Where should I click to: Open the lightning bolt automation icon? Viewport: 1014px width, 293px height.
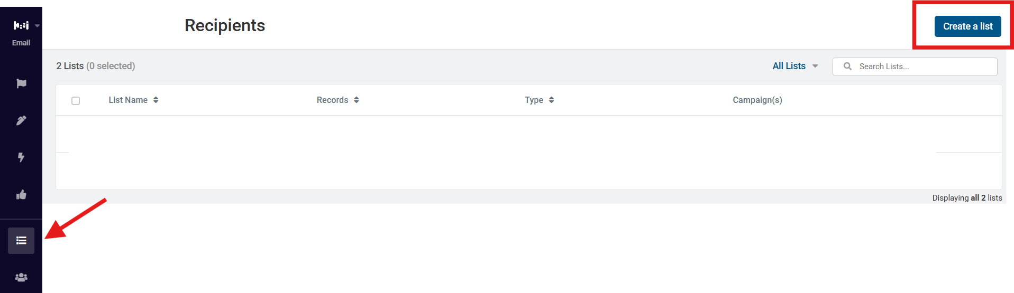click(21, 157)
